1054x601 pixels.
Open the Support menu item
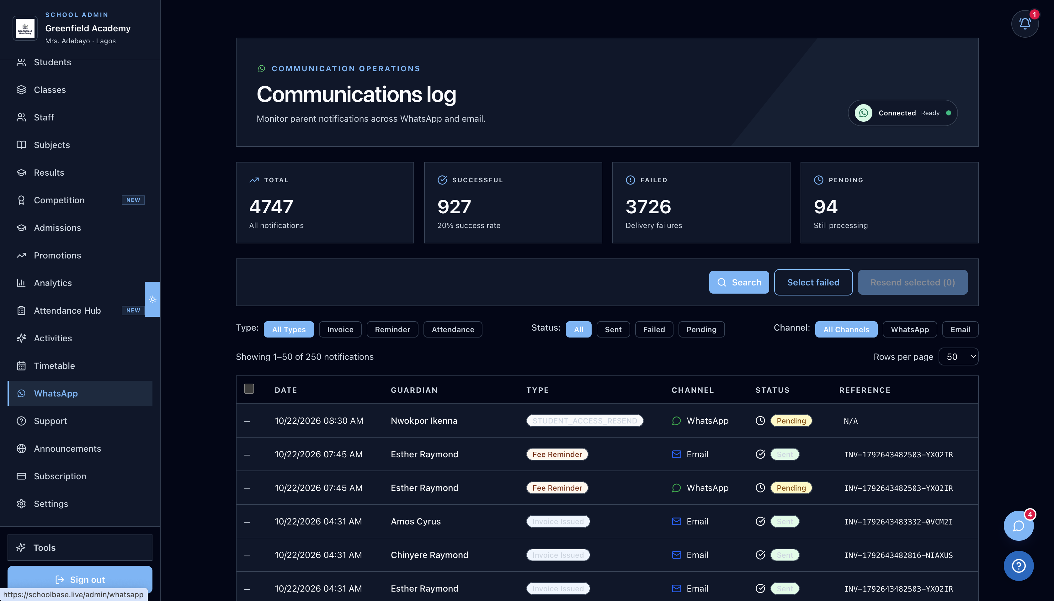tap(80, 421)
